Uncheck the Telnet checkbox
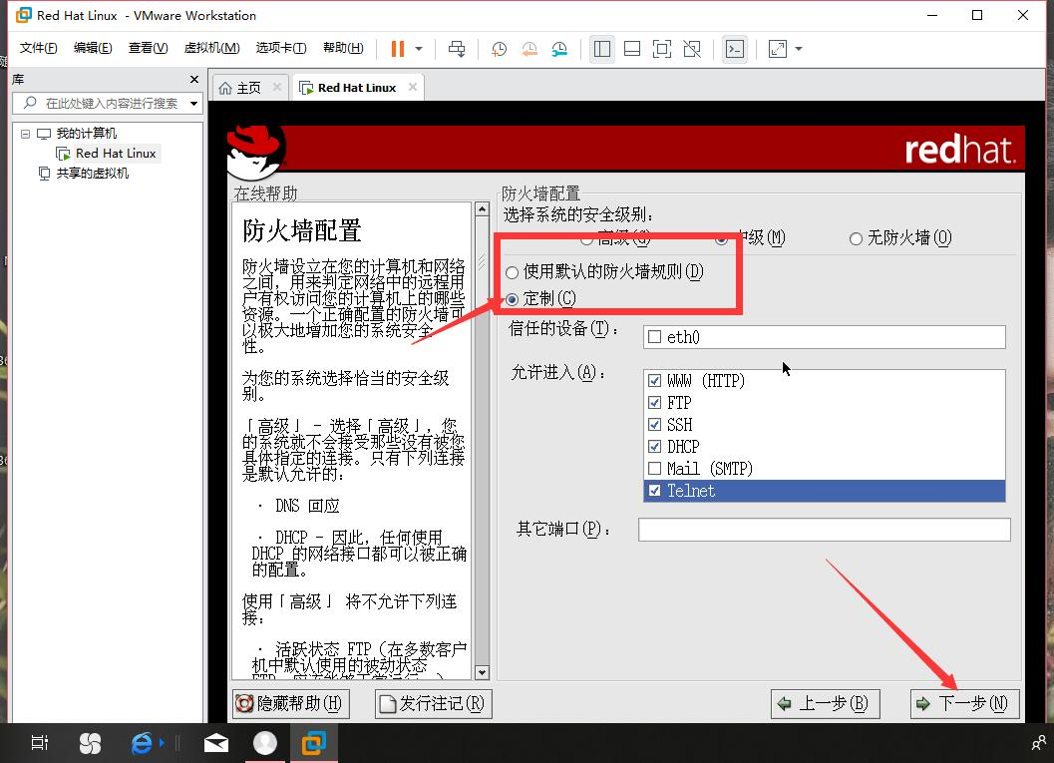Viewport: 1054px width, 763px height. pos(655,491)
